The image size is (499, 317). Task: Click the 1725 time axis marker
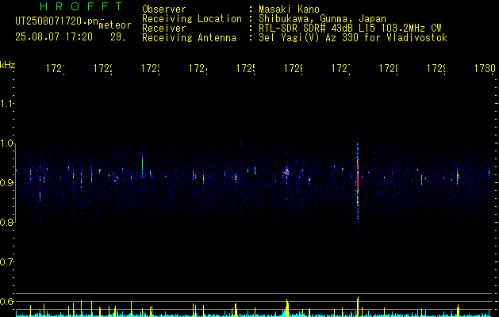246,69
